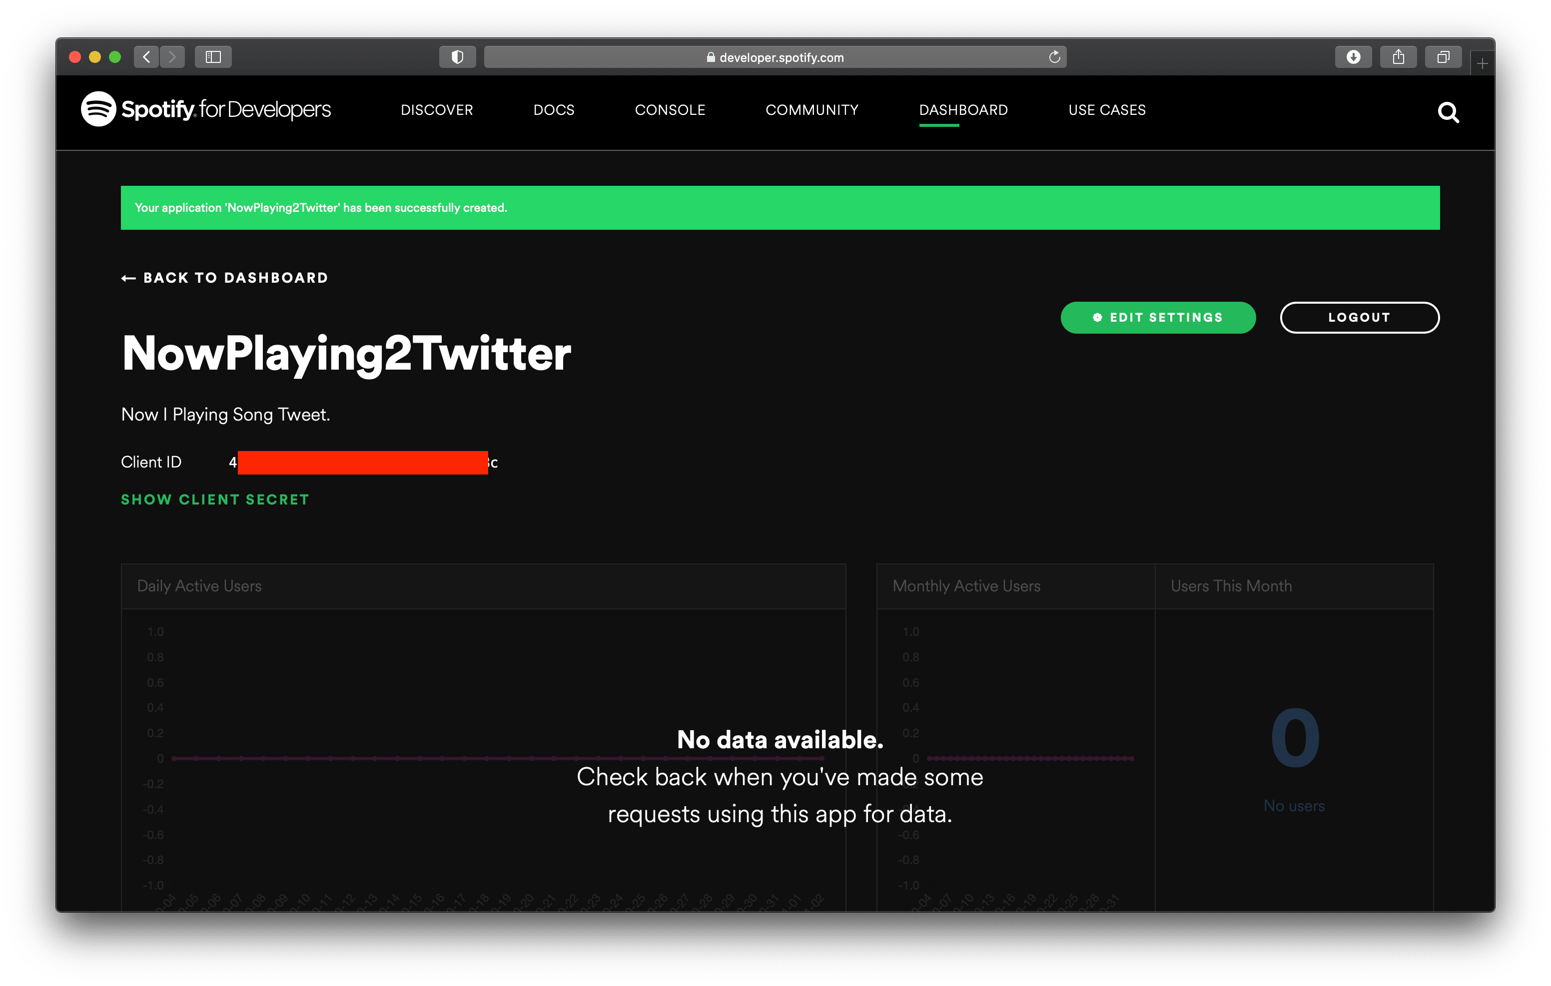1551x986 pixels.
Task: Open the site search magnifier icon
Action: (x=1448, y=113)
